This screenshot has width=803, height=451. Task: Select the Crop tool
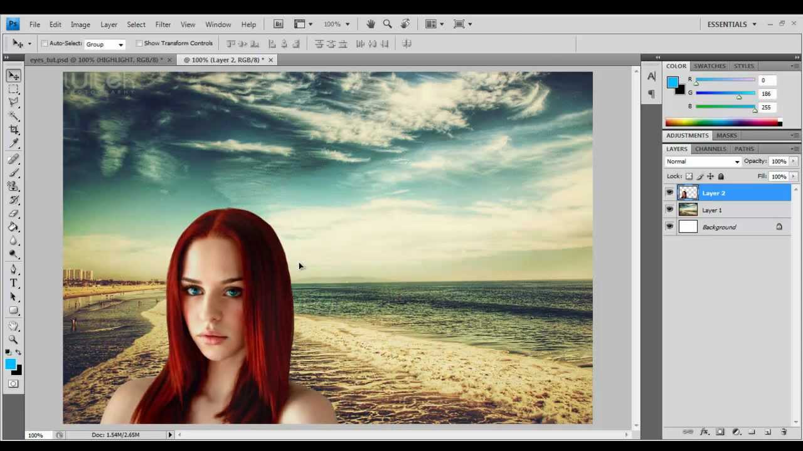tap(13, 130)
